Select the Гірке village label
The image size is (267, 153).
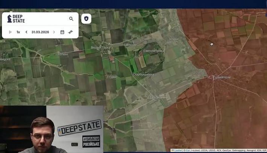point(113,77)
